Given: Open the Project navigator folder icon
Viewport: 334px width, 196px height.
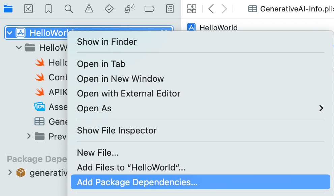Looking at the screenshot, I should [8, 9].
